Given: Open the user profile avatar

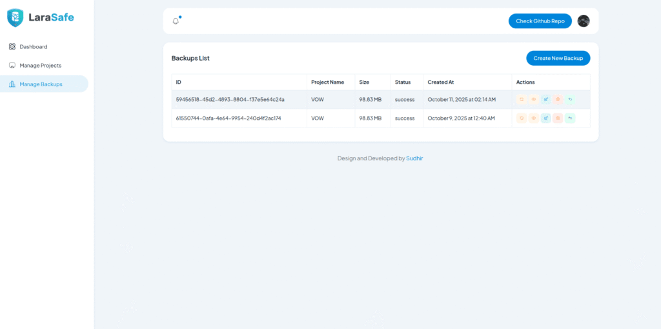Looking at the screenshot, I should [x=584, y=21].
